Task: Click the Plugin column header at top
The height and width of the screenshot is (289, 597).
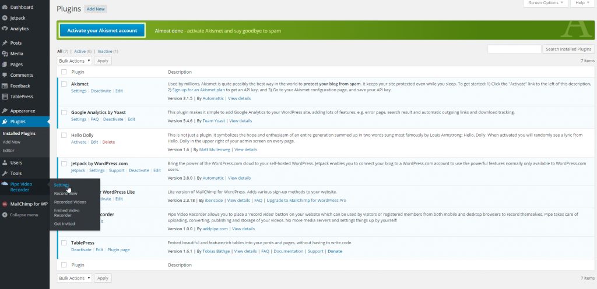Action: pos(78,72)
